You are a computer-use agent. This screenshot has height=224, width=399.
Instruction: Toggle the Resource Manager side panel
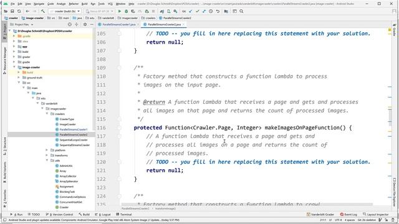[4, 60]
